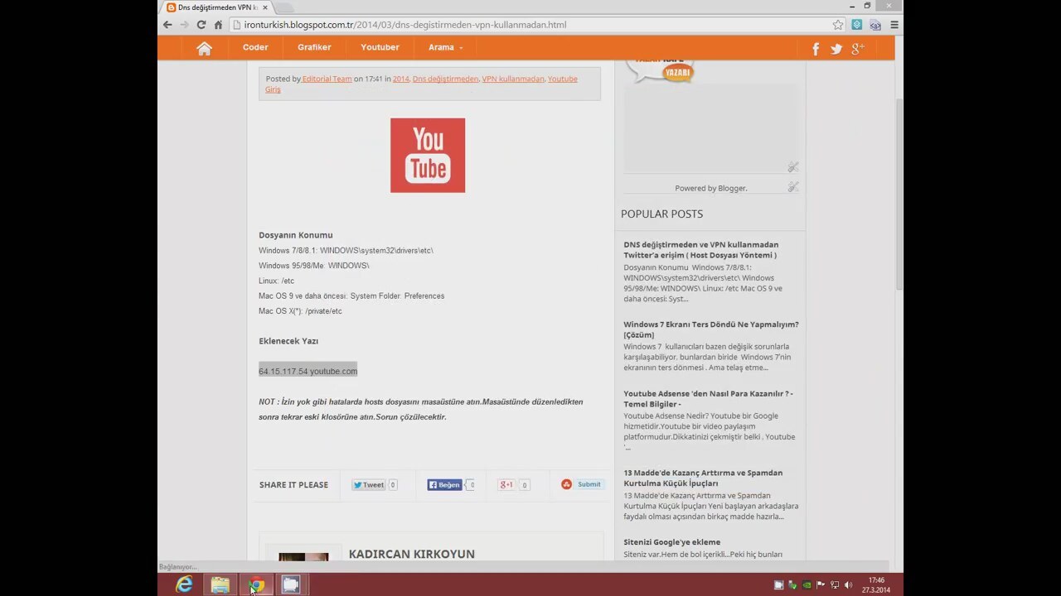This screenshot has height=596, width=1061.
Task: Open the Grafiker menu item
Action: (314, 47)
